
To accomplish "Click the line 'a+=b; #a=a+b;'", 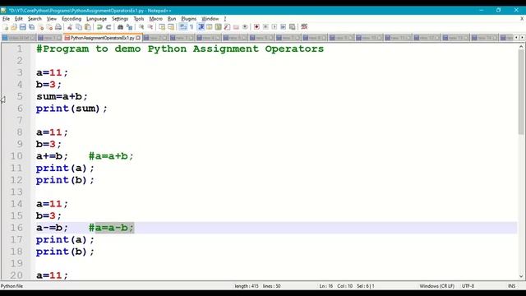I will (85, 156).
